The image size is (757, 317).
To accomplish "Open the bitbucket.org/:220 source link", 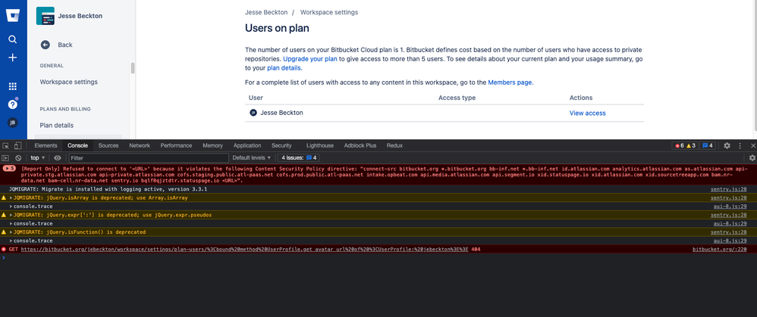I will coord(719,249).
